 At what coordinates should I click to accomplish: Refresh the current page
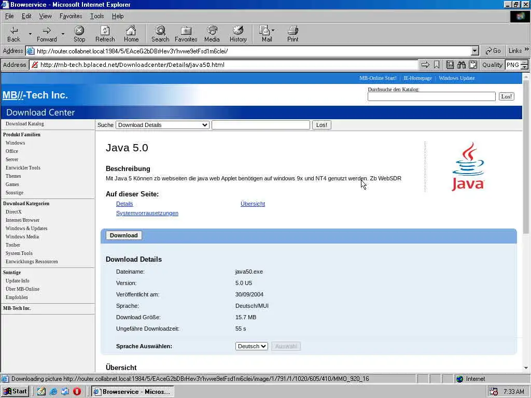(105, 34)
